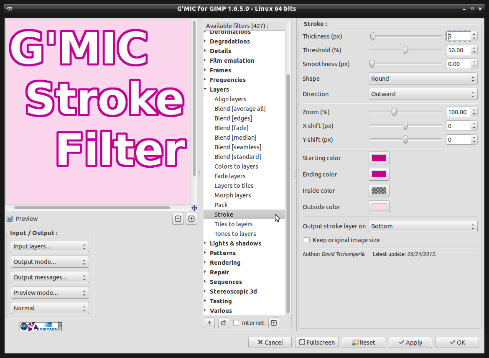Open the Output messages dropdown
This screenshot has height=358, width=489.
coord(50,277)
